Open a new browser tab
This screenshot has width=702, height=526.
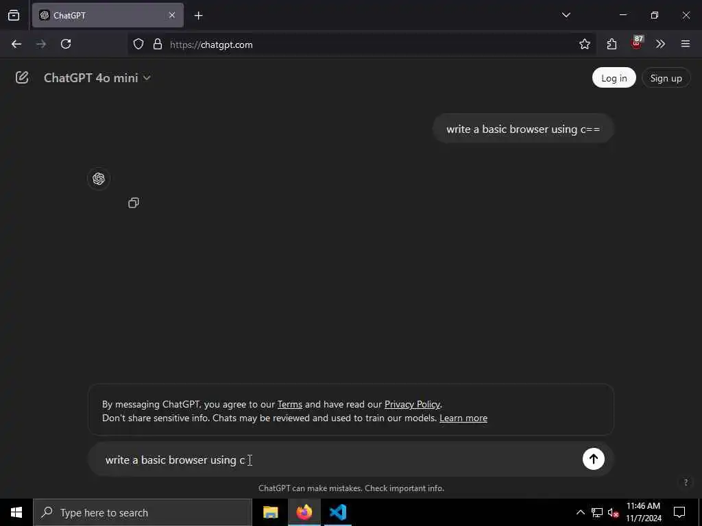coord(198,16)
